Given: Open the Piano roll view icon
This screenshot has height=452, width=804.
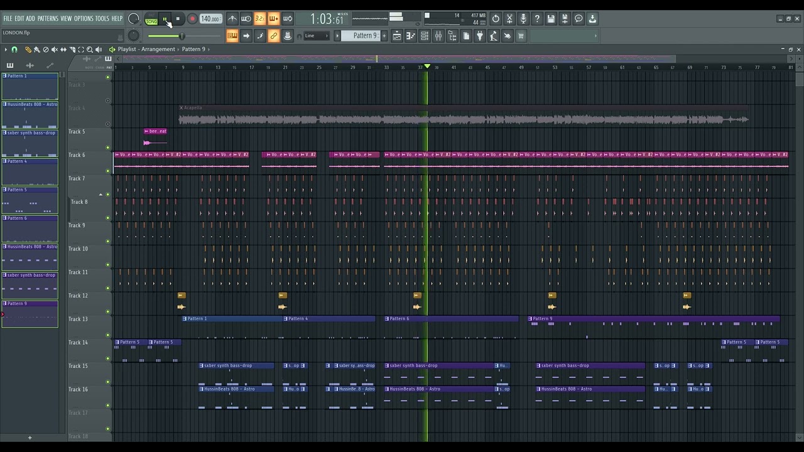Looking at the screenshot, I should 411,36.
